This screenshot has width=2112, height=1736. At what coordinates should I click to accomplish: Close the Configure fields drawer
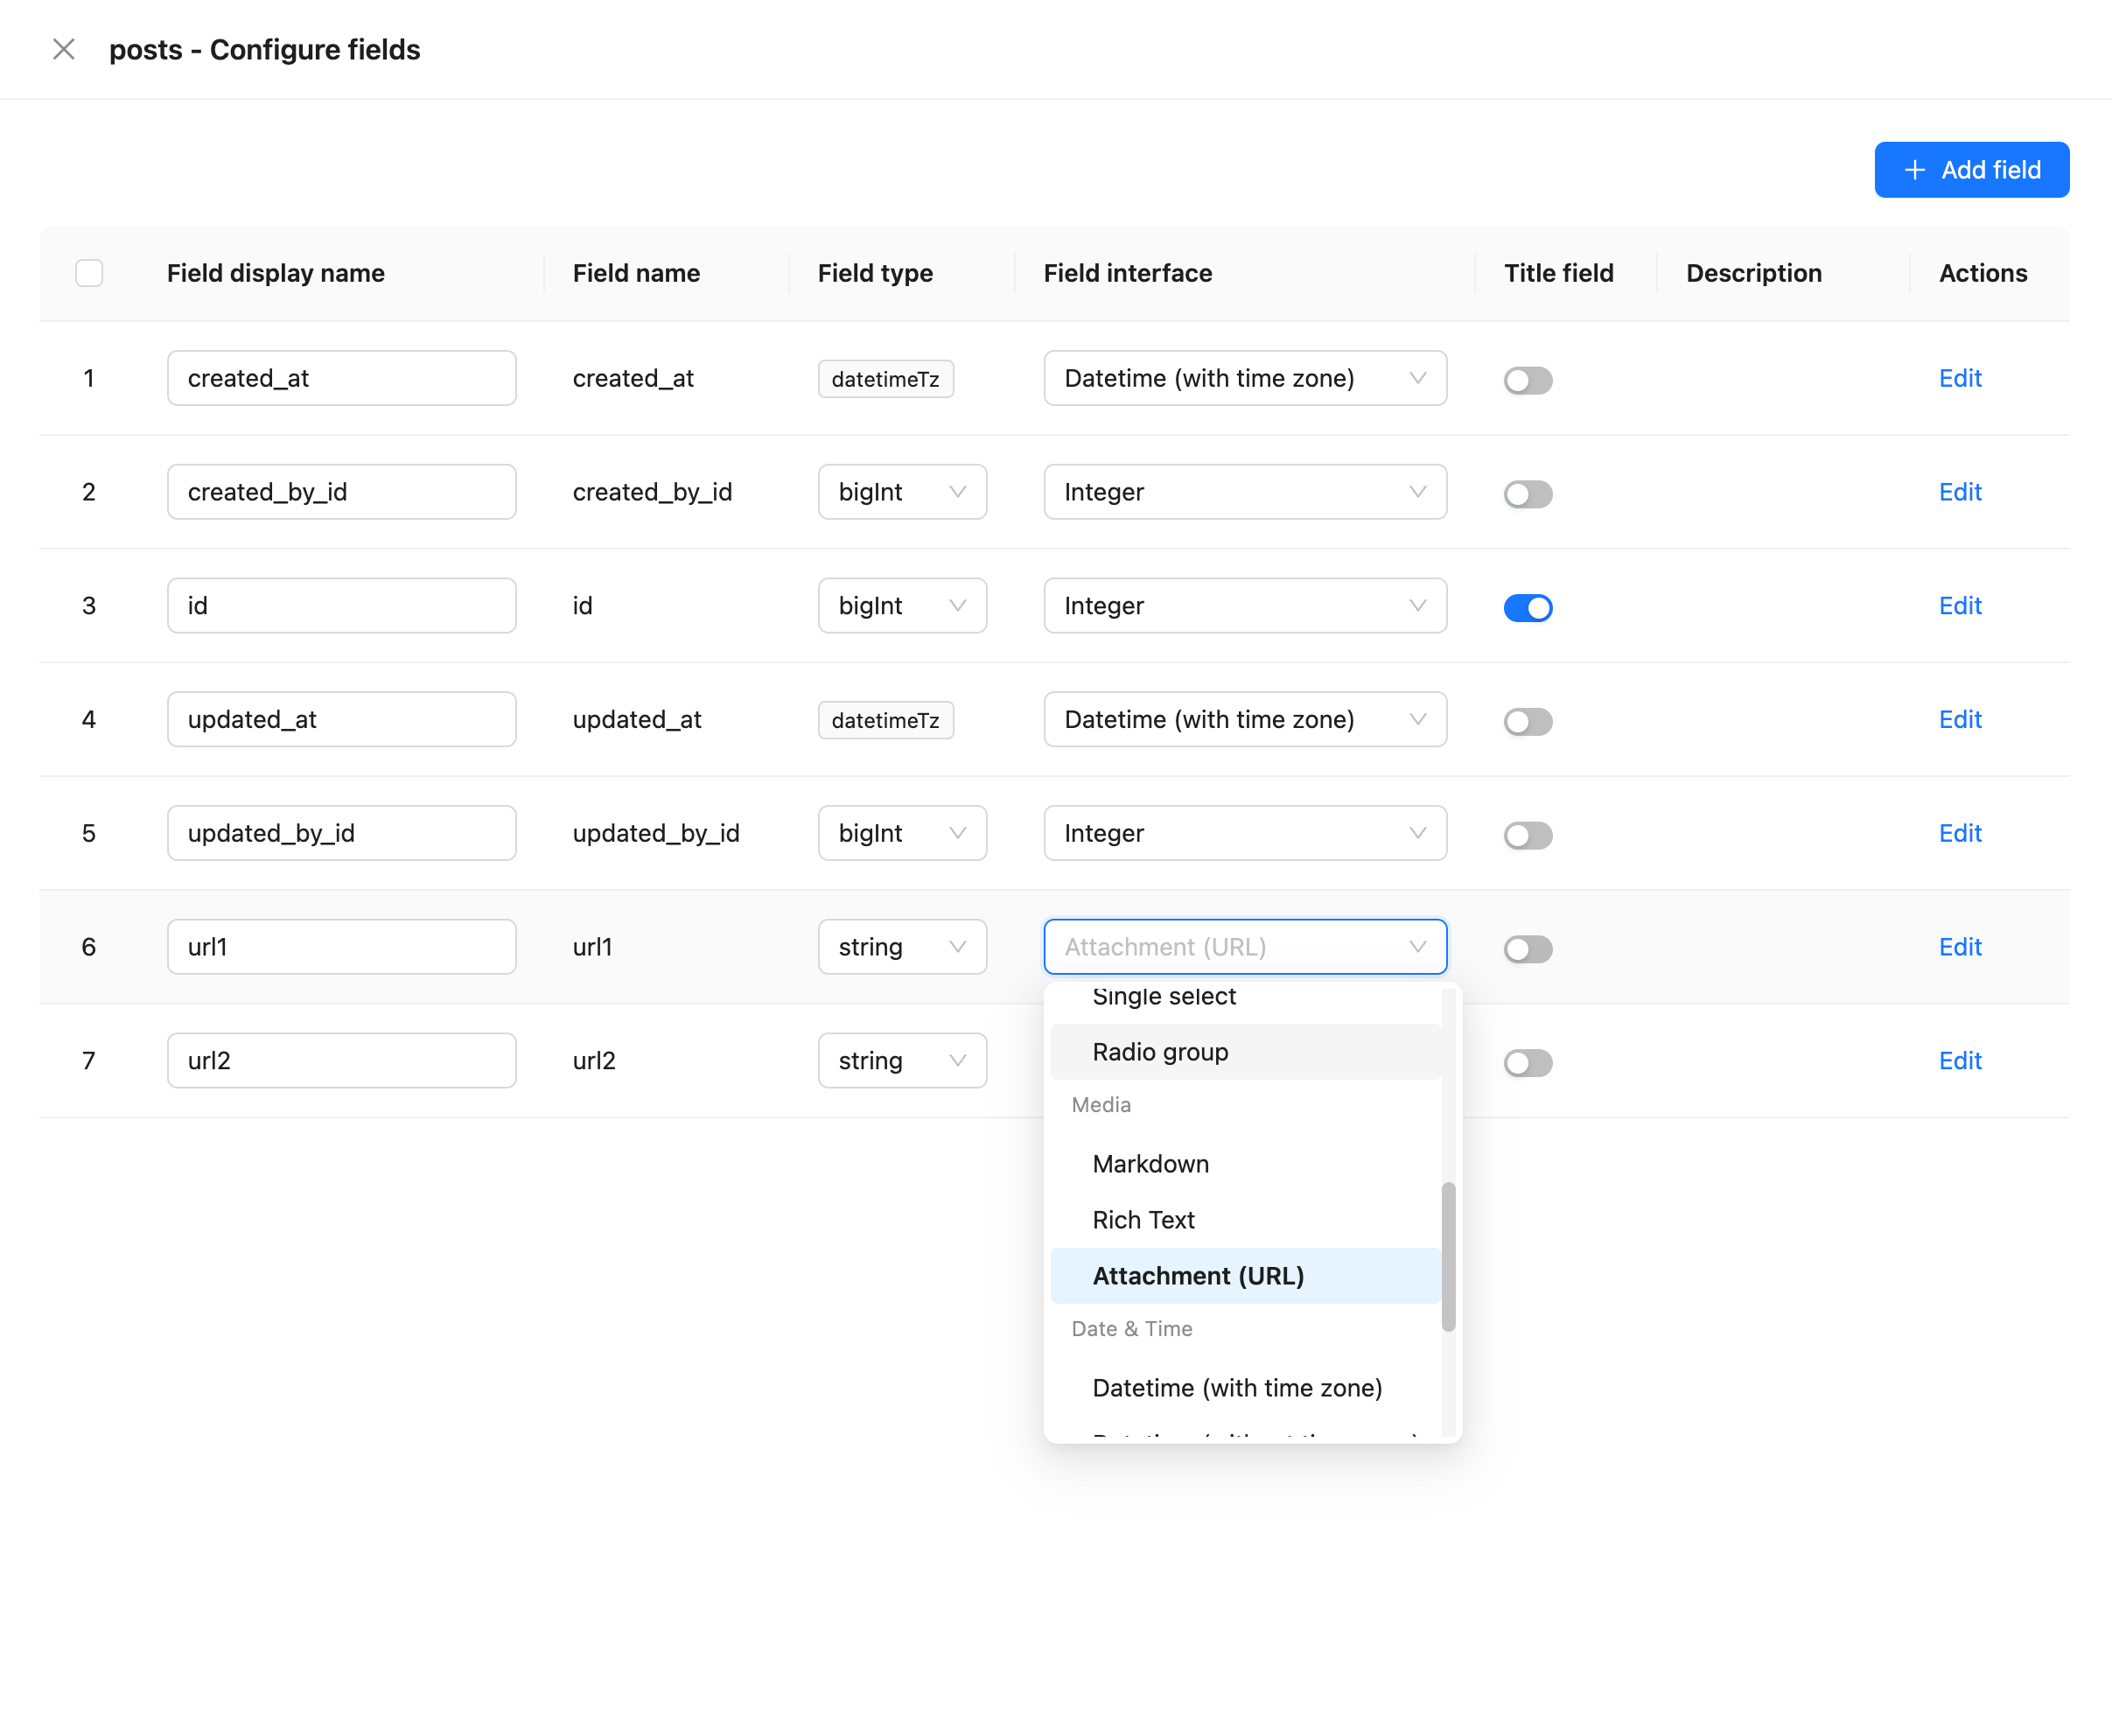pos(64,49)
